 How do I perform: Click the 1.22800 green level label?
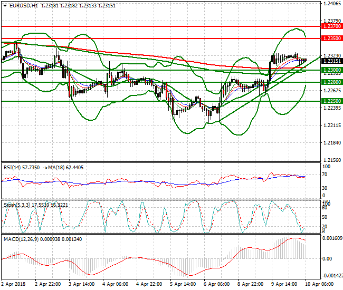coord(332,82)
